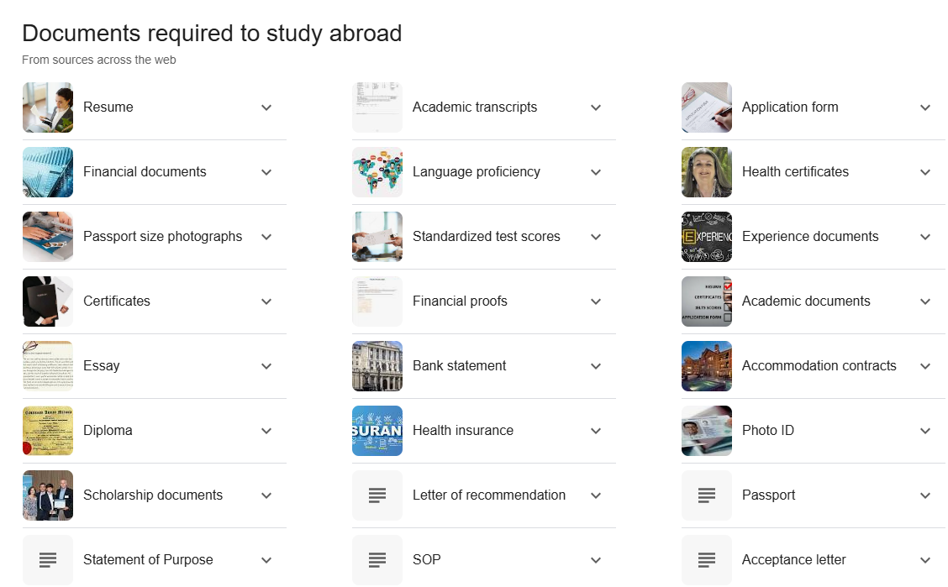Click the Passport size photographs label

163,237
